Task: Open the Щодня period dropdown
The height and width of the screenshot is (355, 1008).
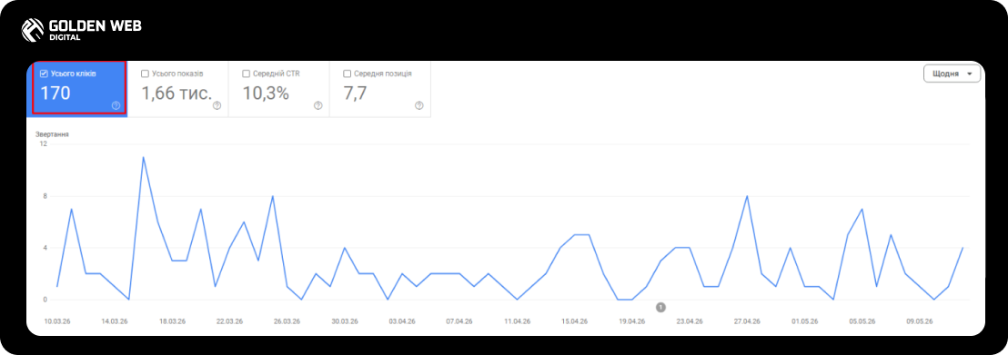Action: tap(953, 74)
